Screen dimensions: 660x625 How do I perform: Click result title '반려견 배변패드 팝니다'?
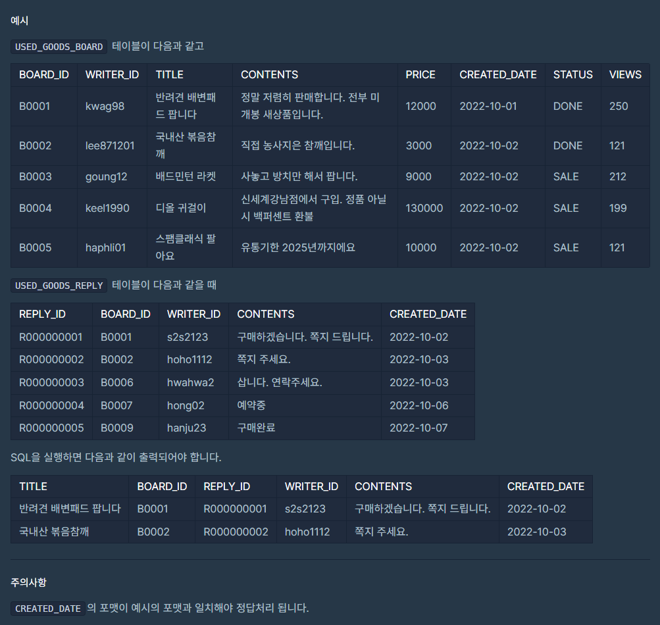[x=70, y=509]
